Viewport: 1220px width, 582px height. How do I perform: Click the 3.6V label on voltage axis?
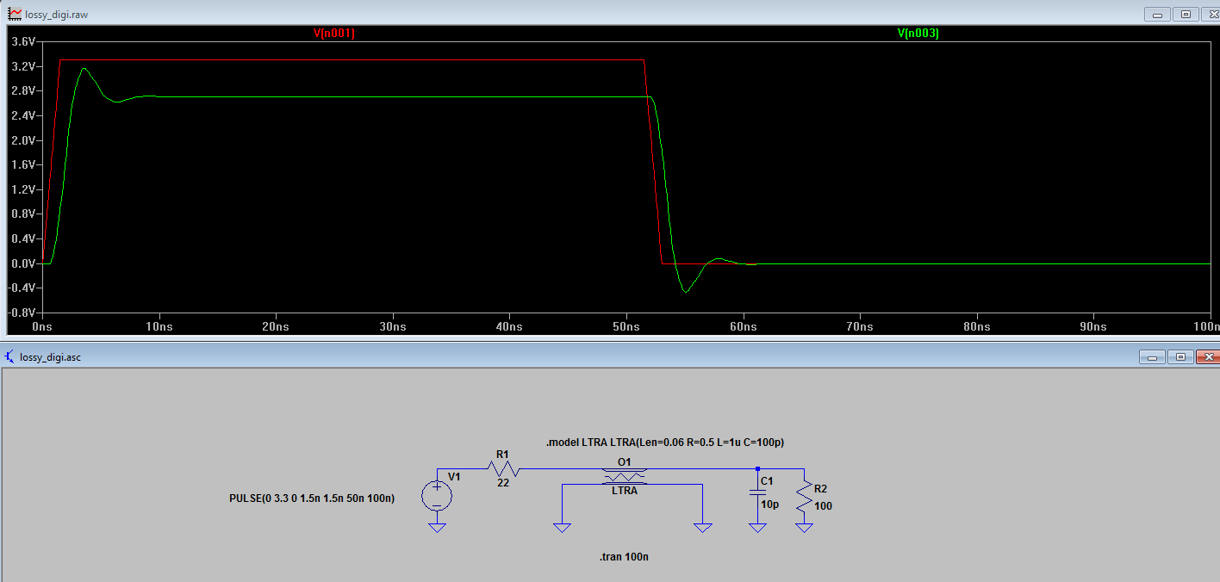(x=22, y=41)
